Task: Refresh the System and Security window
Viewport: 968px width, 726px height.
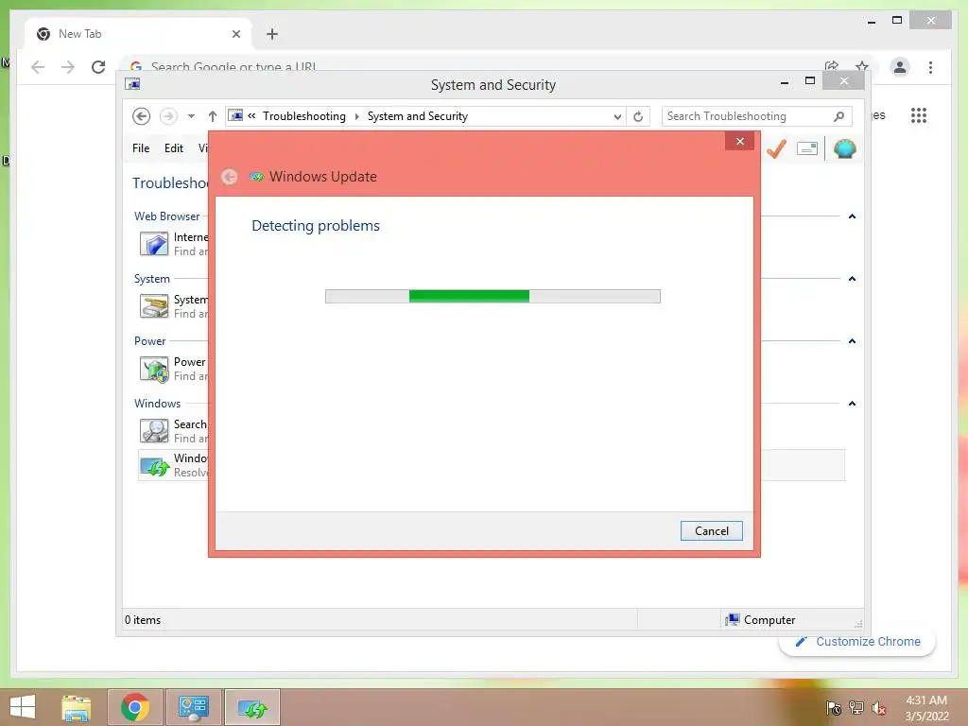Action: pos(638,116)
